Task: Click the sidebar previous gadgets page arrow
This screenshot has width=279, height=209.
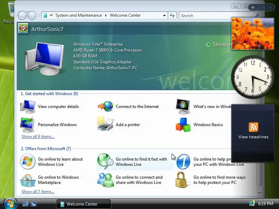Action: tap(264, 7)
